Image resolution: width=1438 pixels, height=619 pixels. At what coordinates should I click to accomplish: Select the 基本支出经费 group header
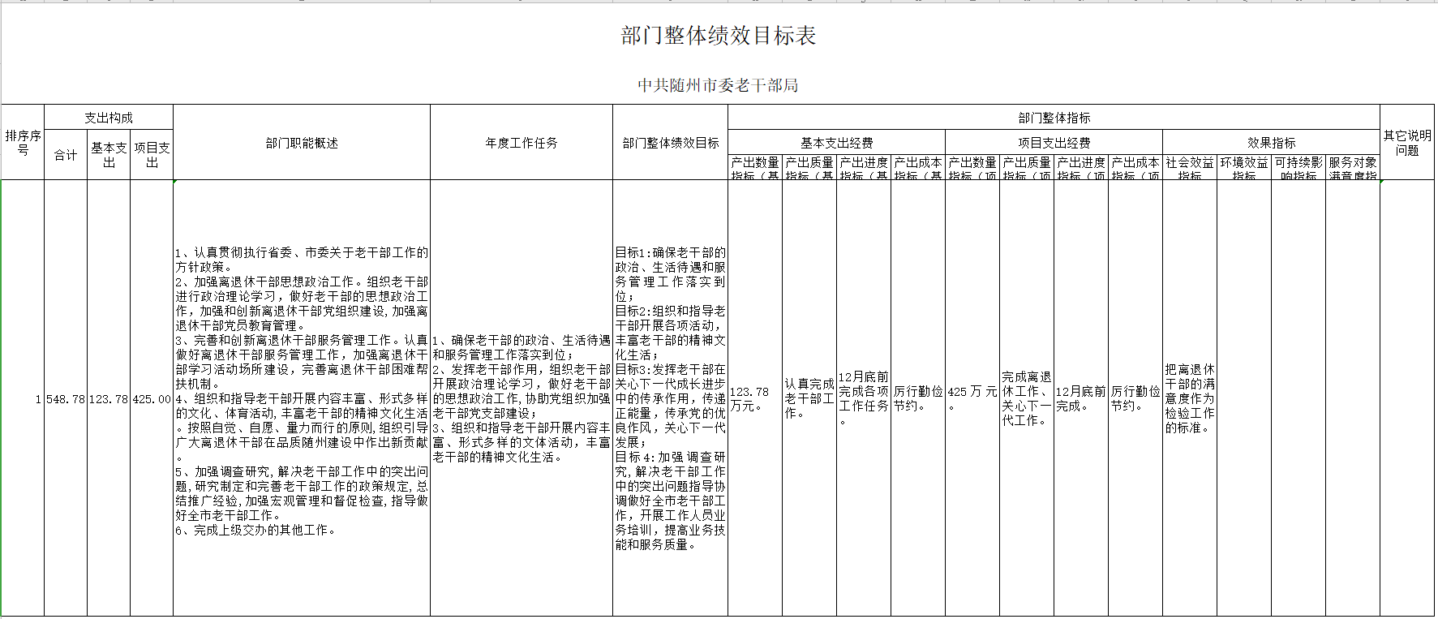tap(836, 143)
